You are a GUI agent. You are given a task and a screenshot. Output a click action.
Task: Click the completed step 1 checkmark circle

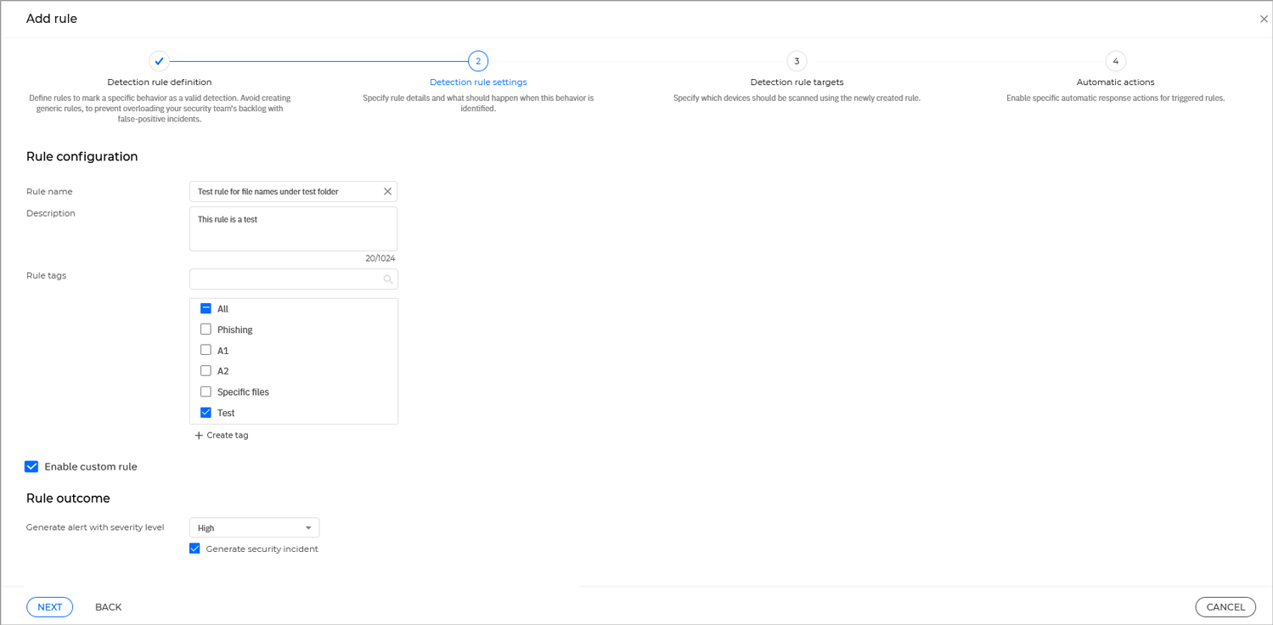tap(159, 61)
